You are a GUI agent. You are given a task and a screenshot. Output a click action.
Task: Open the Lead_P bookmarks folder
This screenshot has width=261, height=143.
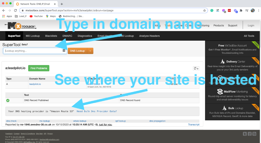(x=21, y=16)
